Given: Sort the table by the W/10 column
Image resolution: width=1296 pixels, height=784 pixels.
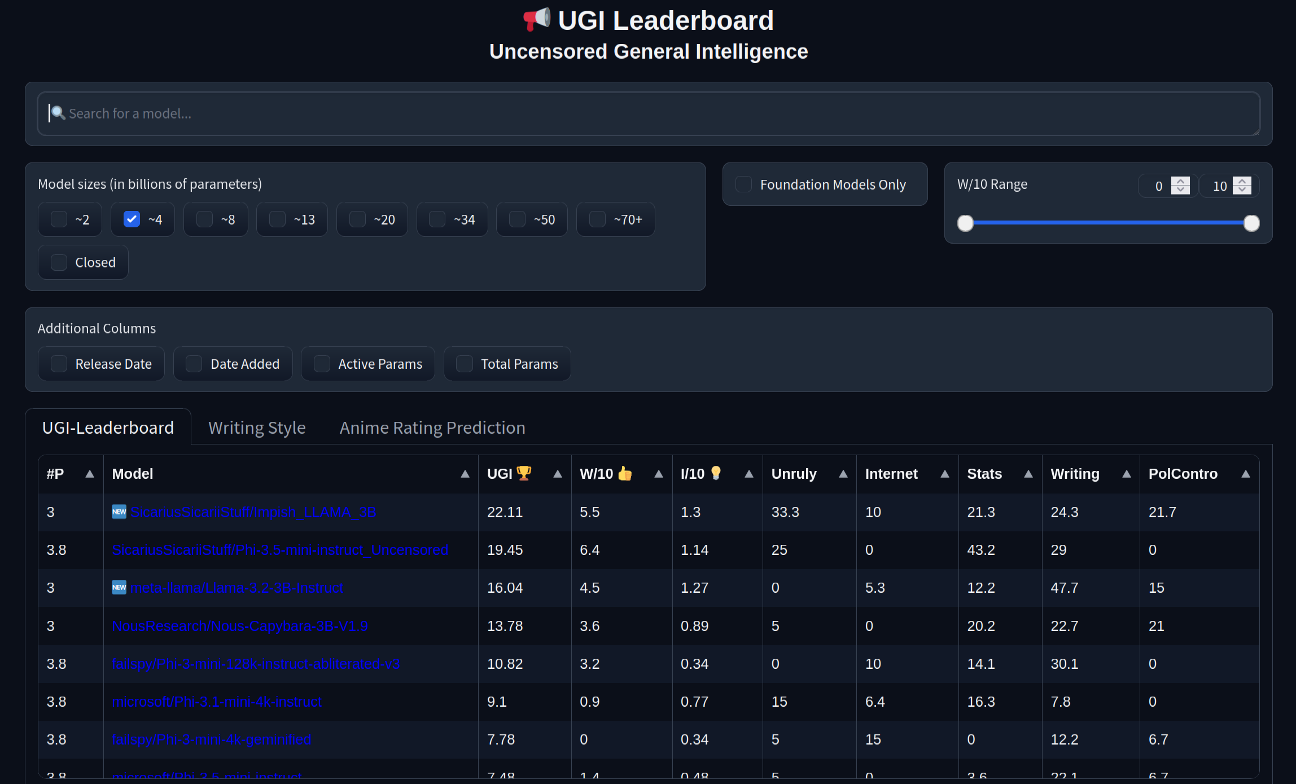Looking at the screenshot, I should click(659, 474).
